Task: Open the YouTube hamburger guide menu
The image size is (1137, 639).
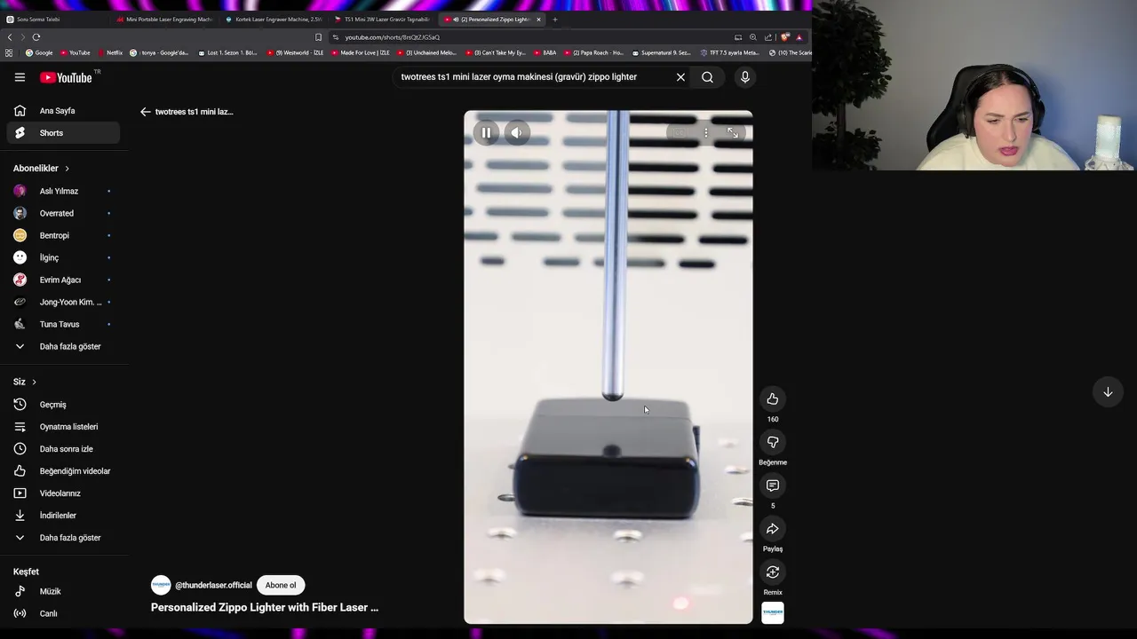Action: [x=20, y=77]
